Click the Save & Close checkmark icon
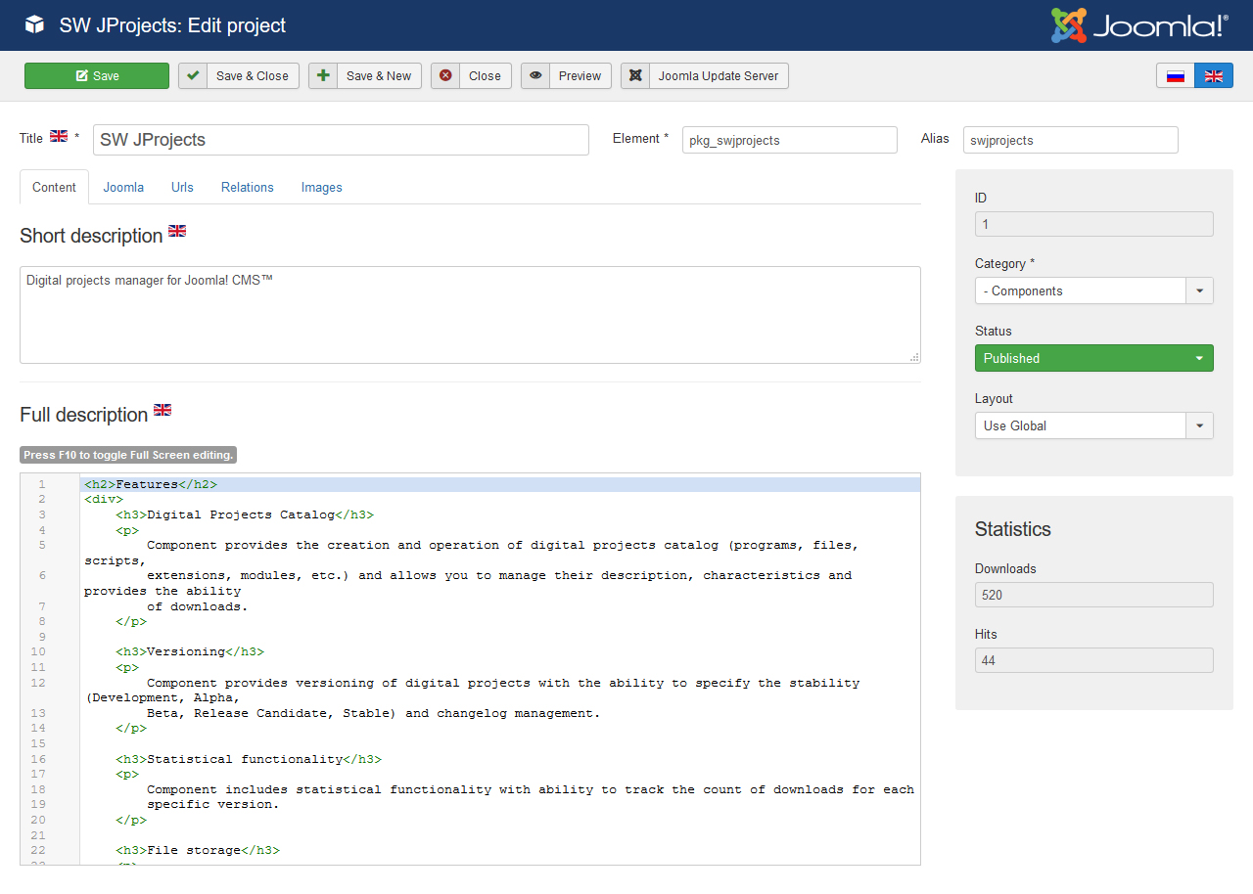 tap(193, 76)
